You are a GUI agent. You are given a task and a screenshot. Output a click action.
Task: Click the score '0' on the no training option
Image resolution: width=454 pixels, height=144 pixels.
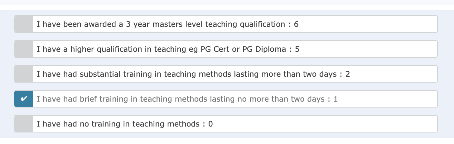pos(210,124)
